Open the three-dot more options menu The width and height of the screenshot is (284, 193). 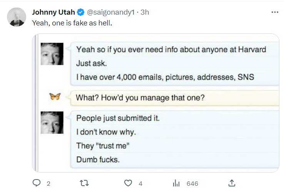coord(274,12)
